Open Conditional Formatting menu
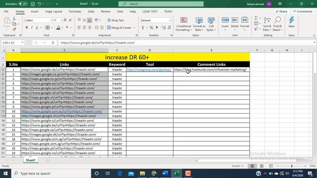Screen dimensions: 317x178 tap(183, 24)
